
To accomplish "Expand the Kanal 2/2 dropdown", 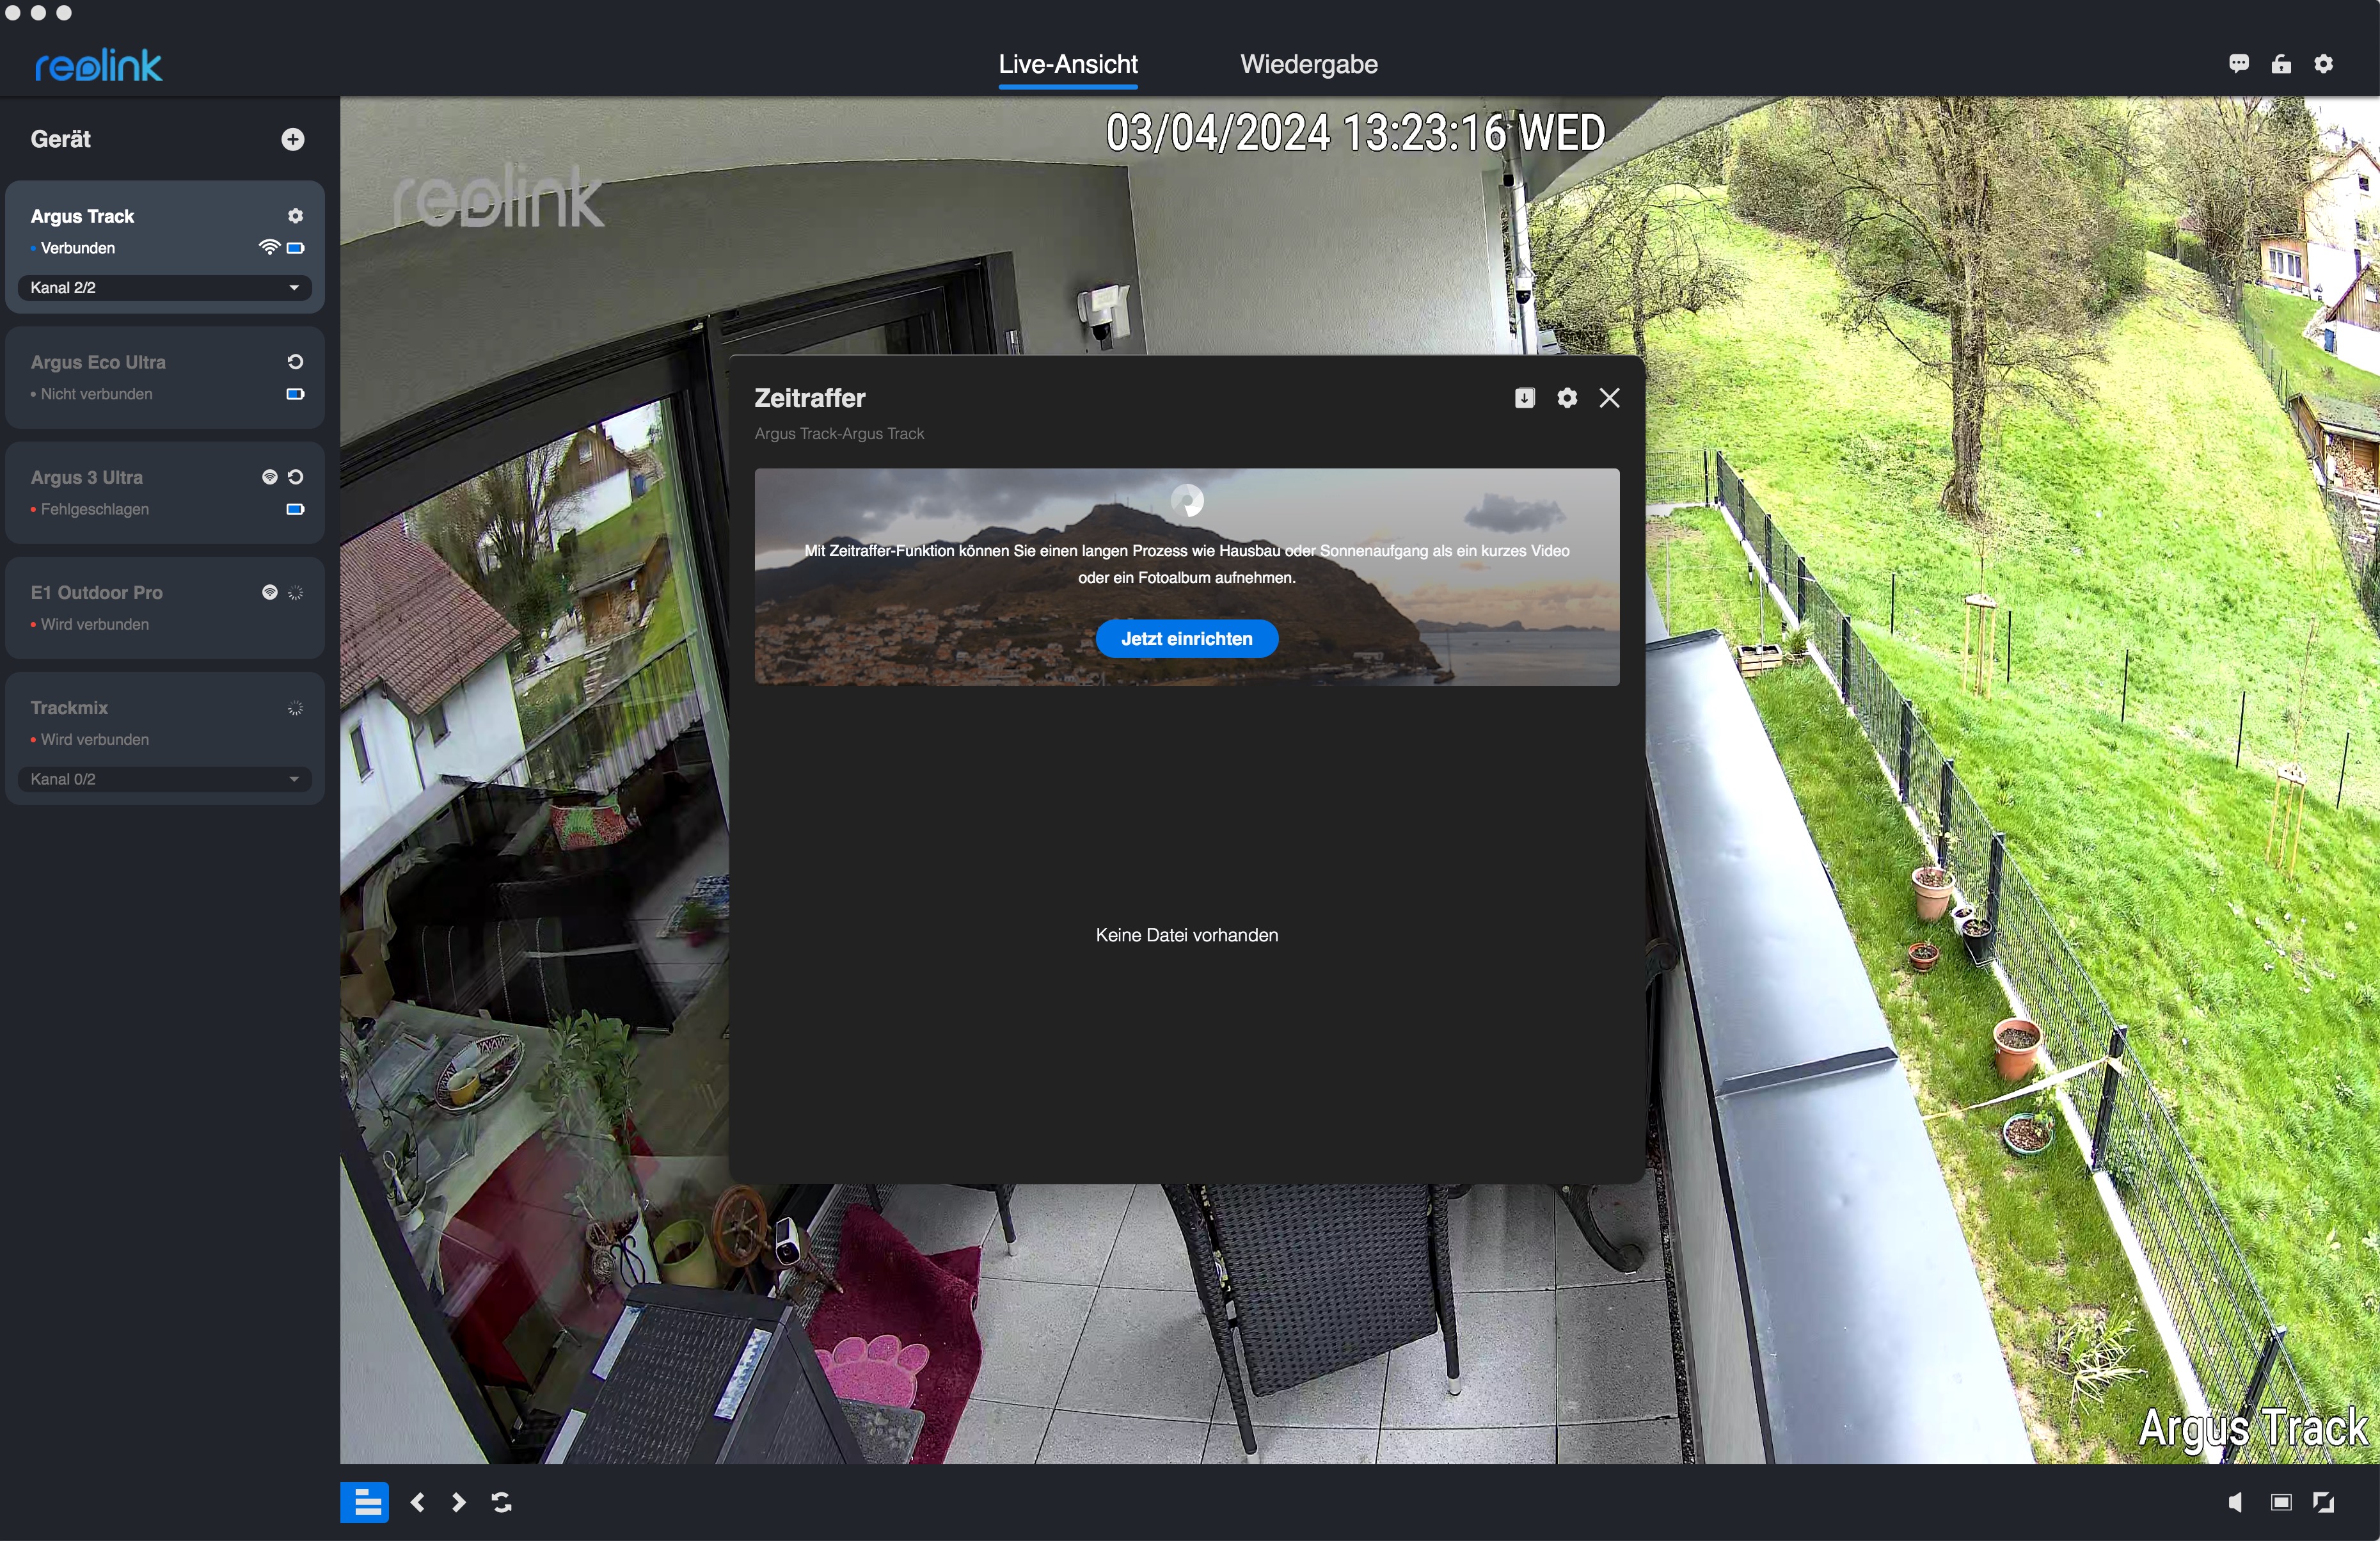I will tap(165, 288).
